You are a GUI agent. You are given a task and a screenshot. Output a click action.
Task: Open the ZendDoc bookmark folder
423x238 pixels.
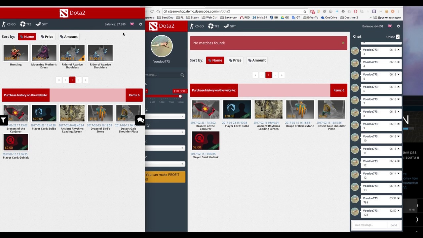[x=165, y=18]
